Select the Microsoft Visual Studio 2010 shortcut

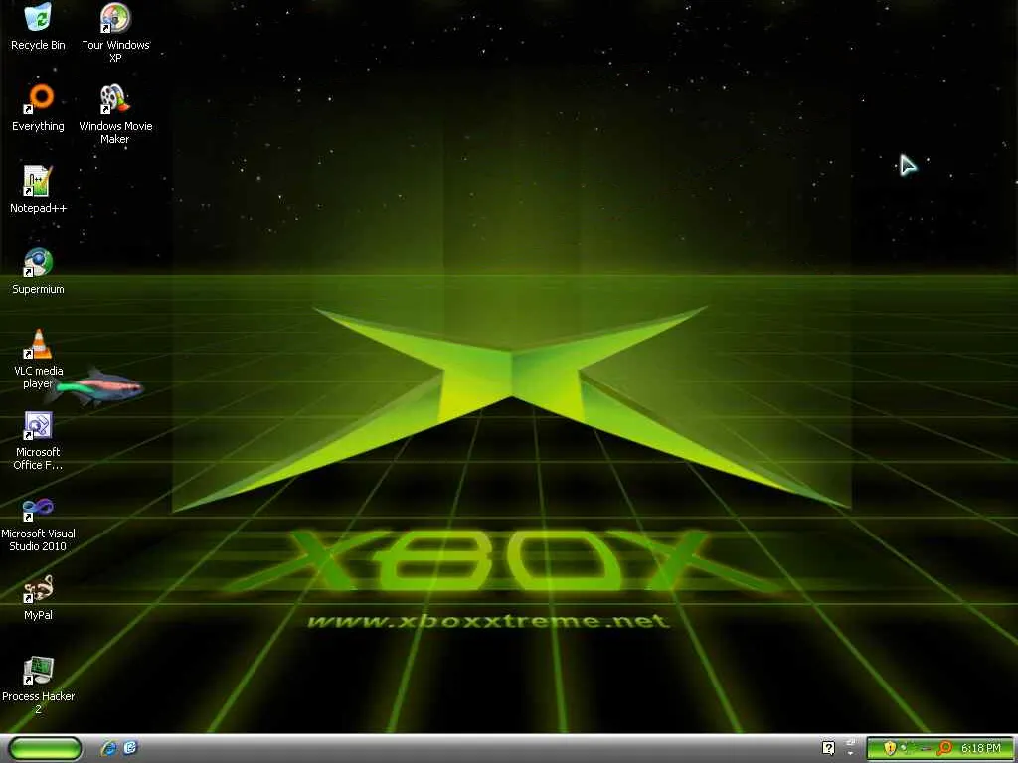pos(38,523)
